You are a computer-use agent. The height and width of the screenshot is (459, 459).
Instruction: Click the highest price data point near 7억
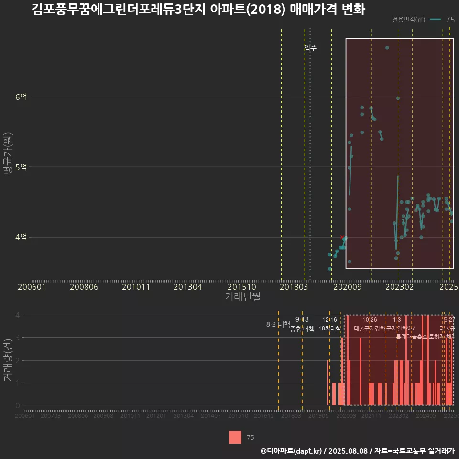387,48
